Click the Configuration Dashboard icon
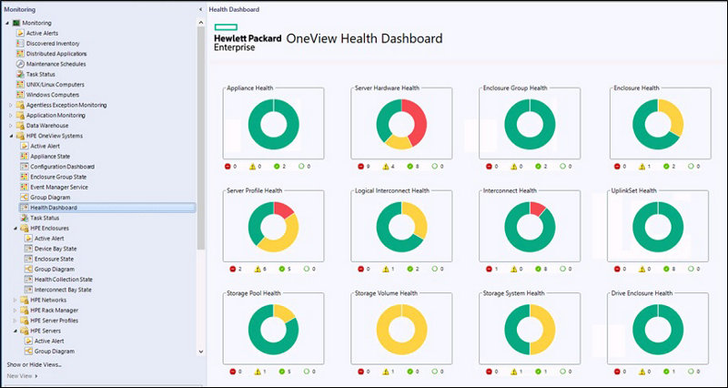The width and height of the screenshot is (728, 388). tap(24, 167)
